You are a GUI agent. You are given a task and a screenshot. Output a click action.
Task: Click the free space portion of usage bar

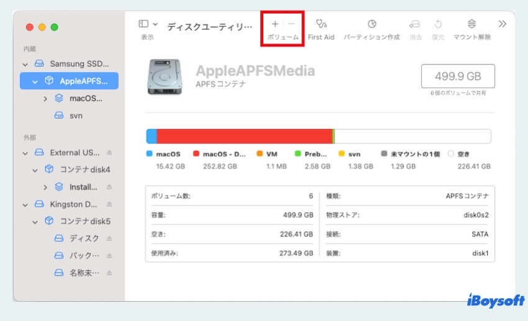point(413,136)
